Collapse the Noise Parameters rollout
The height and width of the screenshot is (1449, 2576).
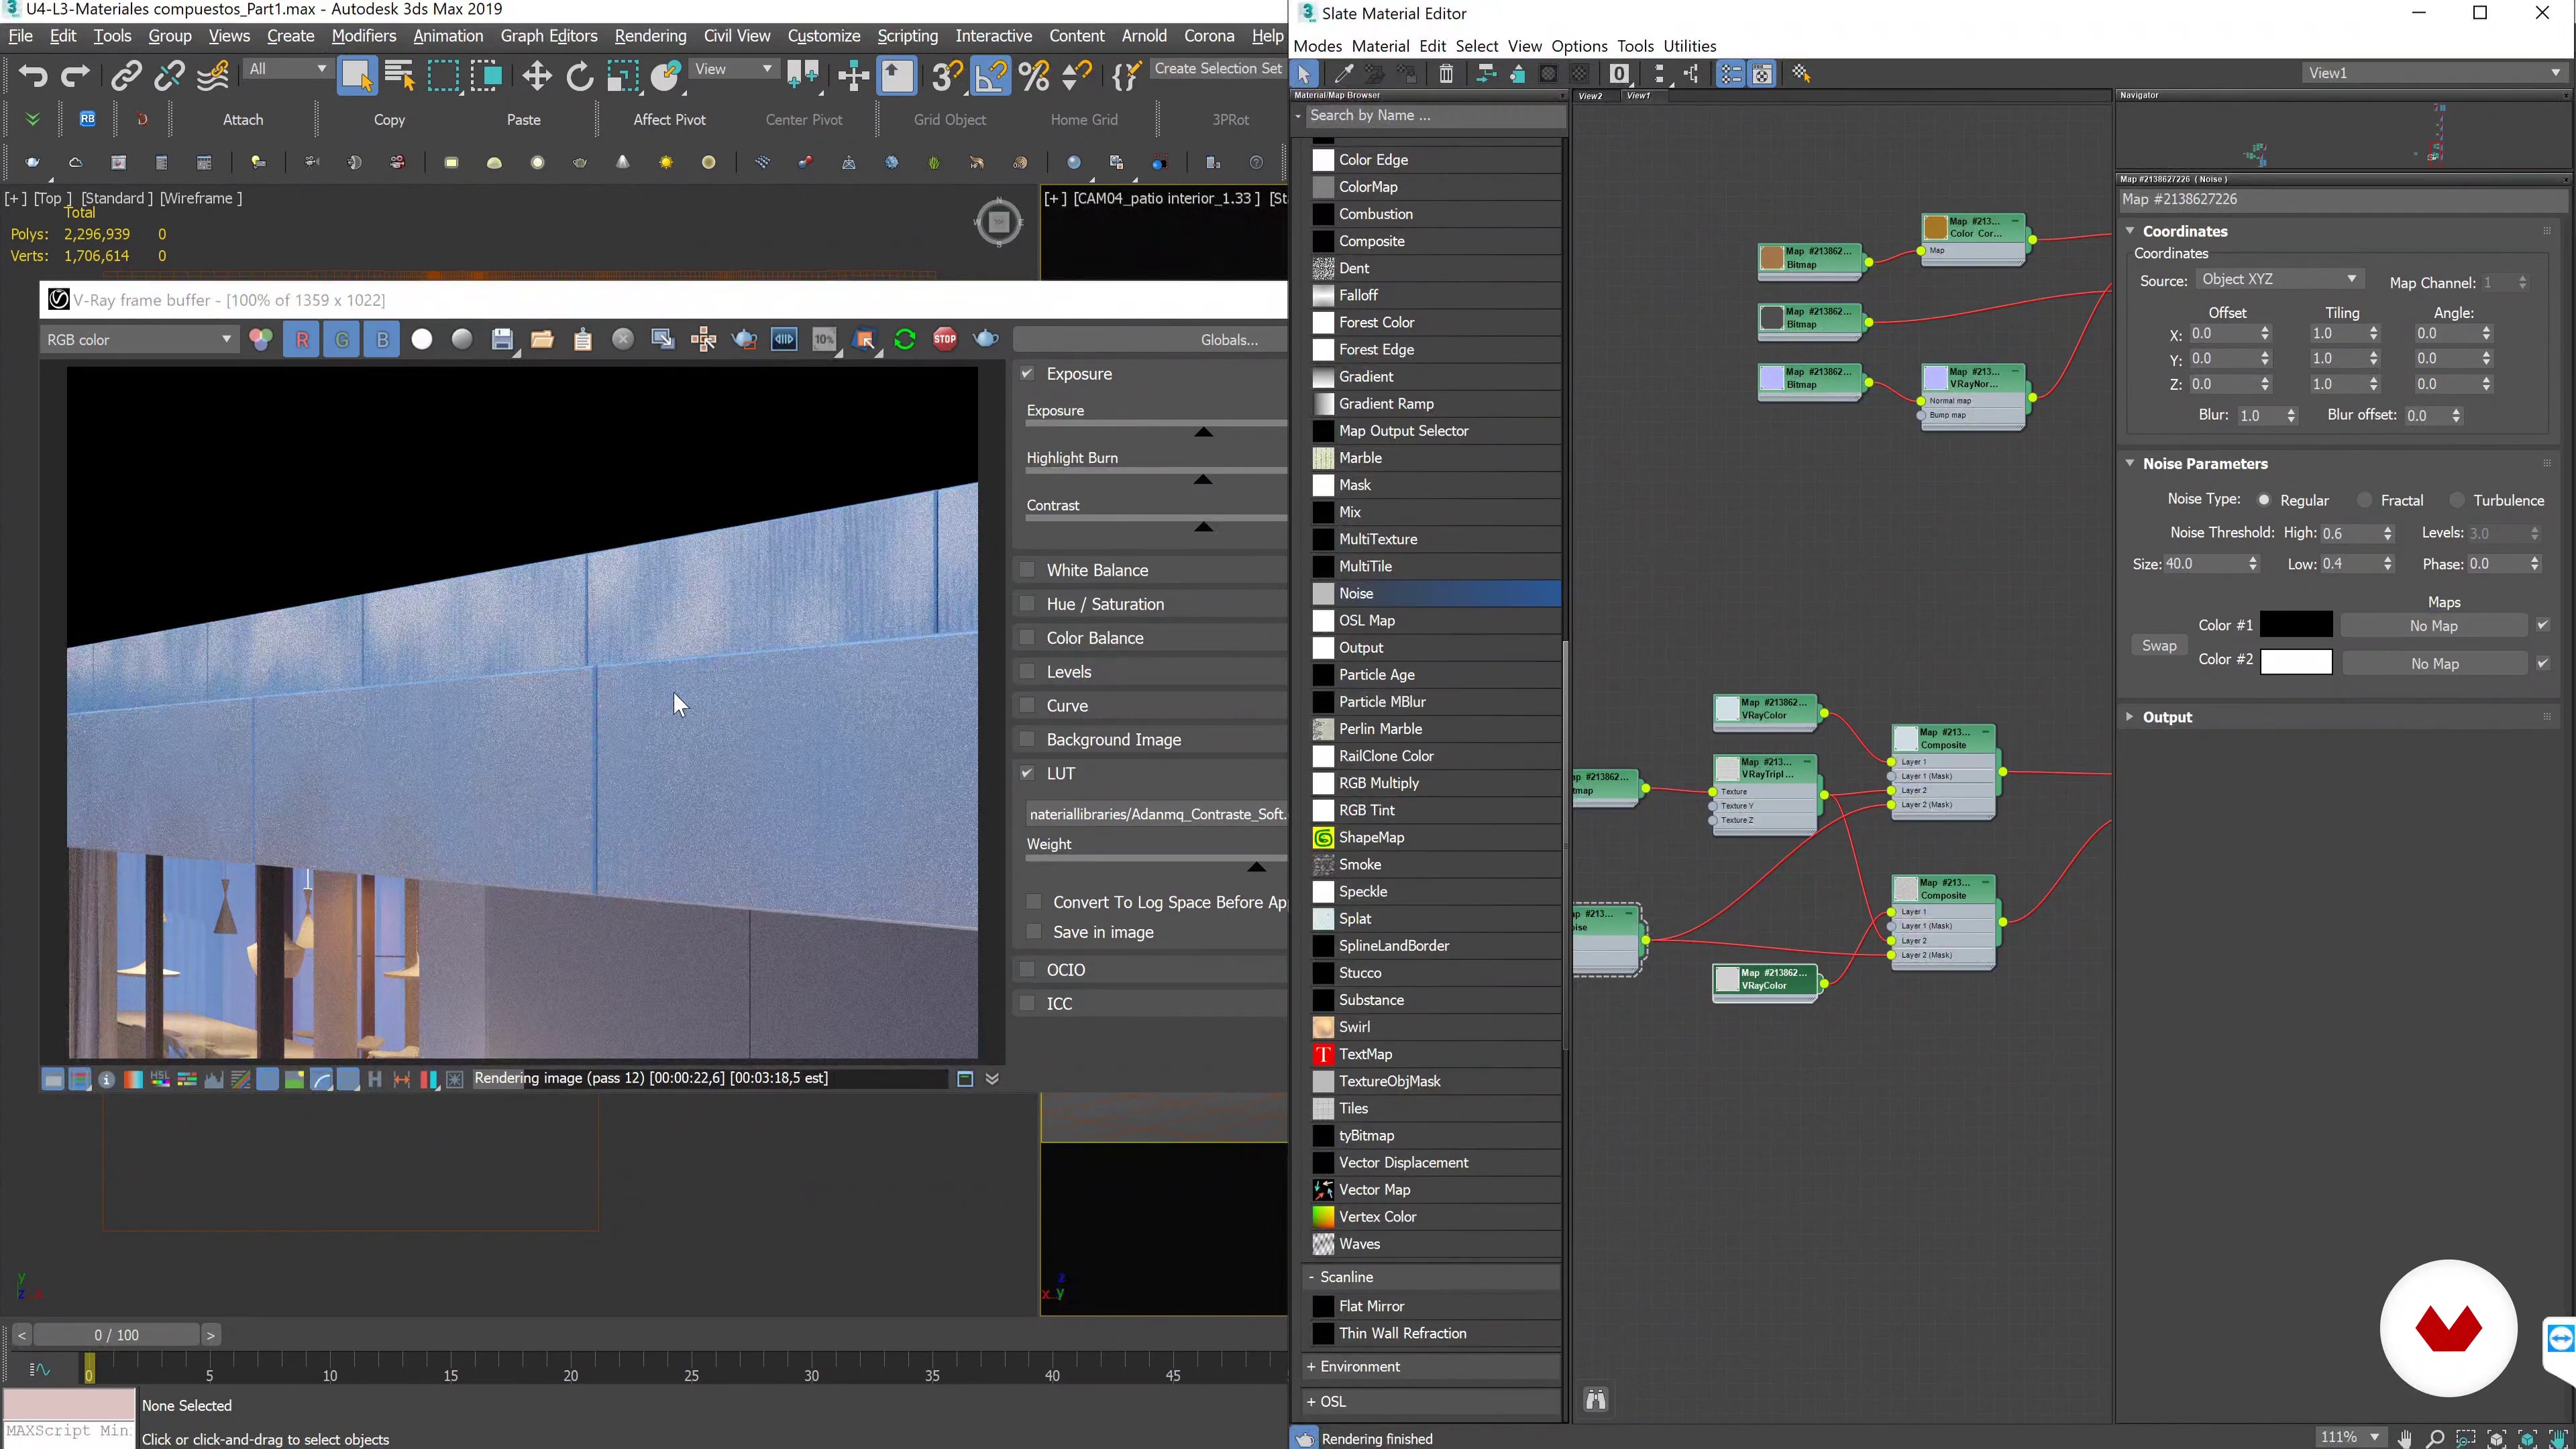2130,463
